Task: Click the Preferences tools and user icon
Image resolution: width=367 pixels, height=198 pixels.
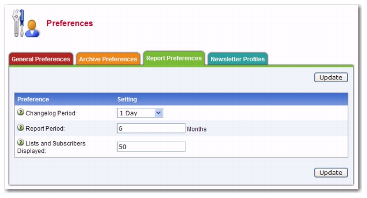Action: (x=26, y=24)
